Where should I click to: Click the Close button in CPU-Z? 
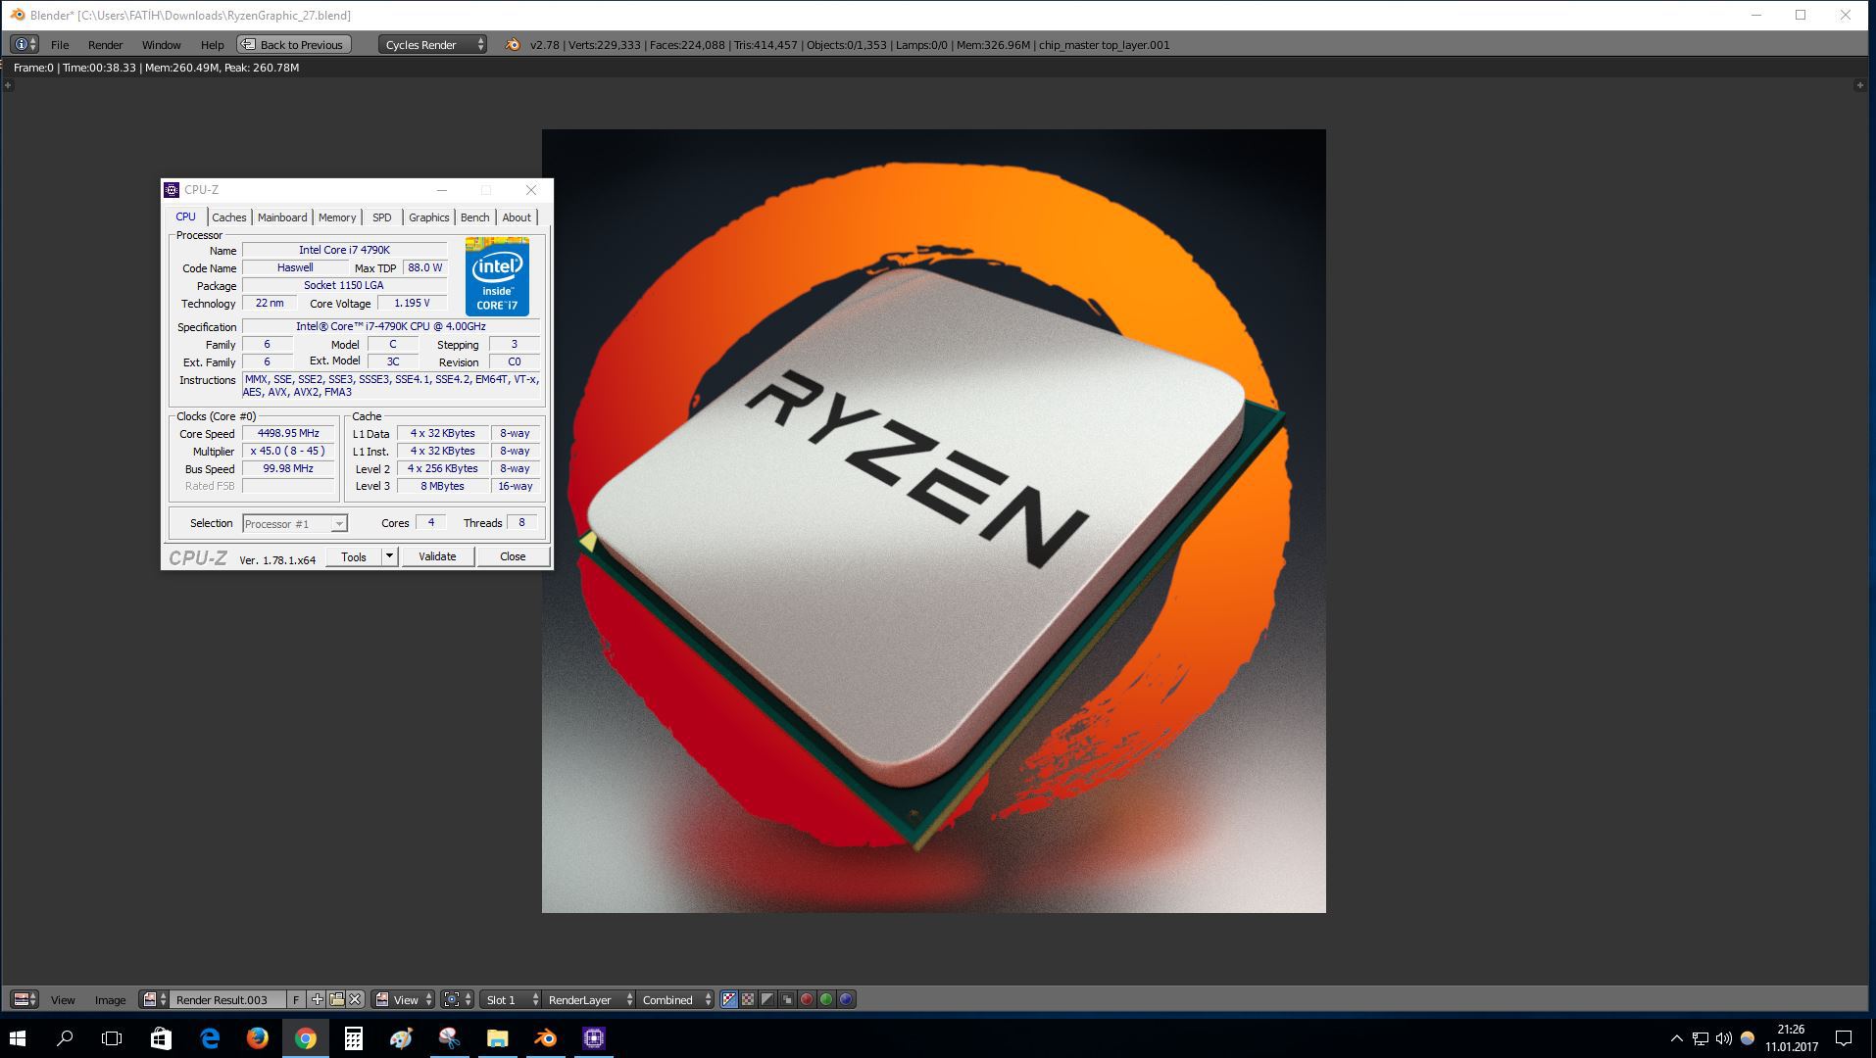point(513,556)
